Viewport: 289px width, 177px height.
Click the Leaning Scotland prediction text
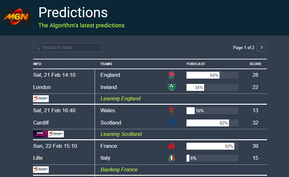pos(121,134)
